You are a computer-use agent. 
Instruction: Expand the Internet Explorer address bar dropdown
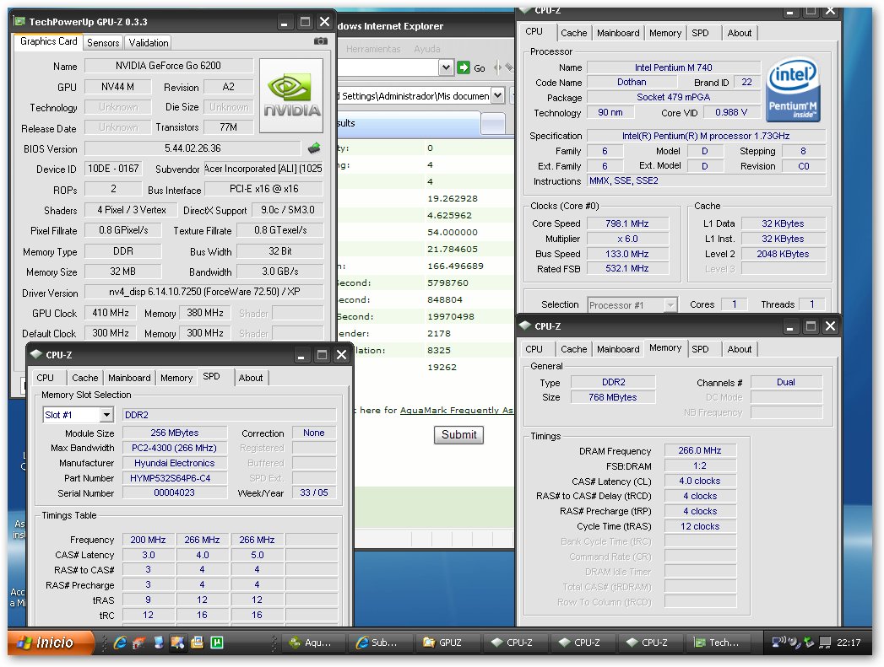[x=446, y=67]
